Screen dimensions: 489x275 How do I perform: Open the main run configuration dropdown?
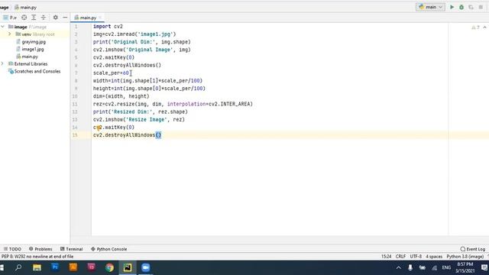430,7
